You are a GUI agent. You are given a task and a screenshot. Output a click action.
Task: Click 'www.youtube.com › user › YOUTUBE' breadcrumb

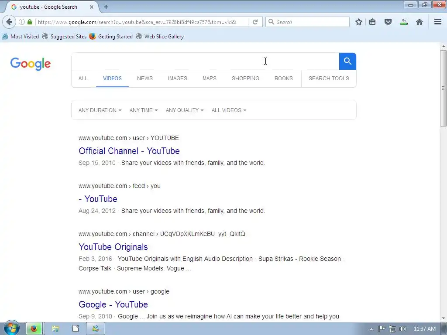click(129, 138)
